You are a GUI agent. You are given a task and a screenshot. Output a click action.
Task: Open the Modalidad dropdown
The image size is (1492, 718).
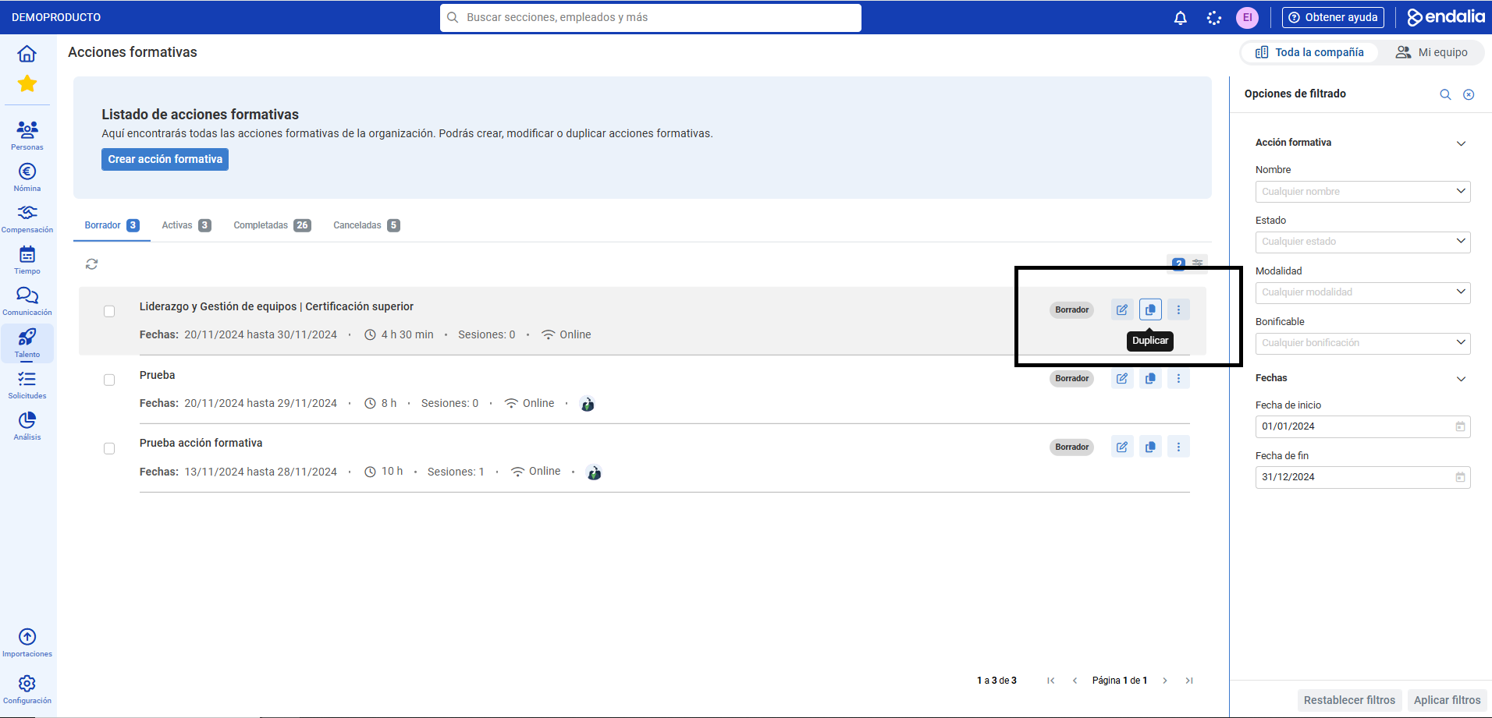tap(1362, 292)
